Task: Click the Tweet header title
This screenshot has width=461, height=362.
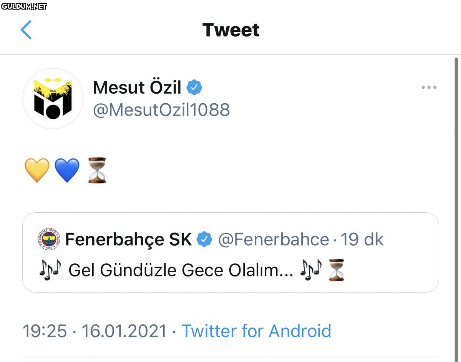Action: coord(231,30)
